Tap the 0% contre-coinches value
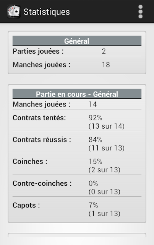This screenshot has width=154, height=245. [x=93, y=183]
